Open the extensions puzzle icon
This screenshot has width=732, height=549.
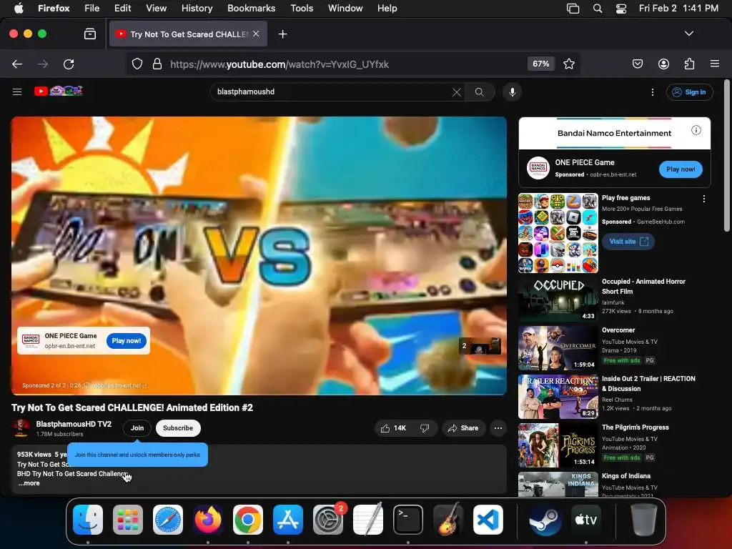(x=690, y=64)
